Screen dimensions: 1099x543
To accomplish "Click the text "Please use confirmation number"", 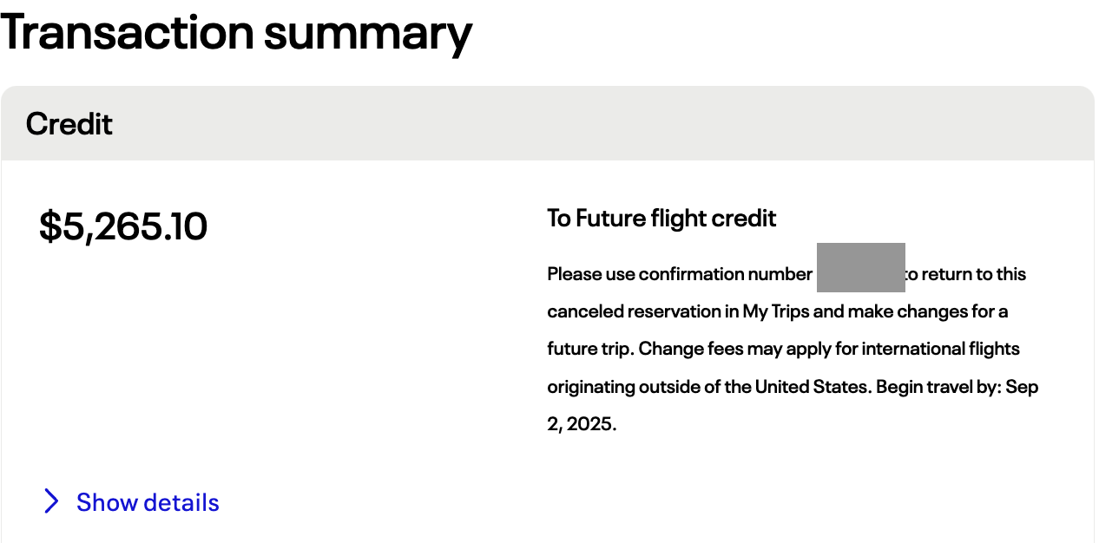I will click(x=680, y=274).
